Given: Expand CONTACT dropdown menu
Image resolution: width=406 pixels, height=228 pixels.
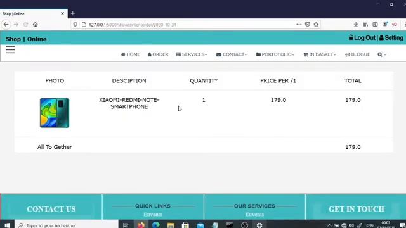Looking at the screenshot, I should pyautogui.click(x=232, y=54).
